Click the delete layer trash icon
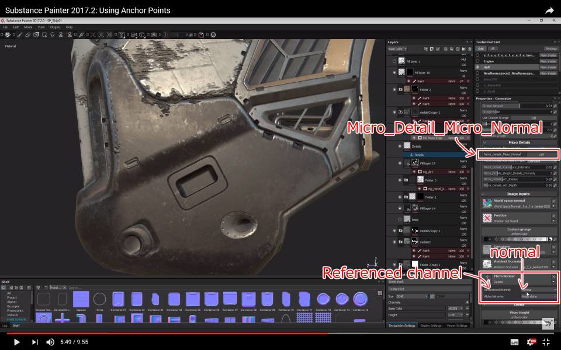The width and height of the screenshot is (561, 350). click(469, 49)
